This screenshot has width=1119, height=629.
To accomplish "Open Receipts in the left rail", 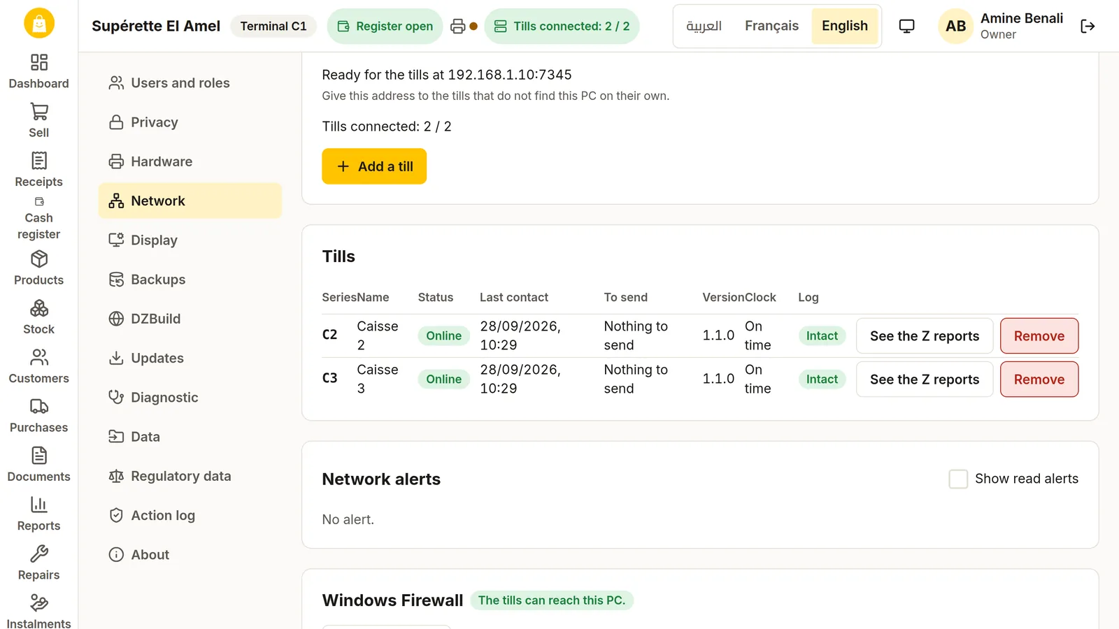I will (x=39, y=171).
